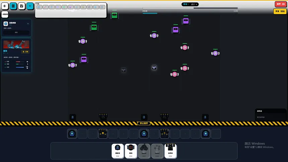Click the yellow 150 cost badge
The height and width of the screenshot is (162, 288).
click(x=25, y=52)
